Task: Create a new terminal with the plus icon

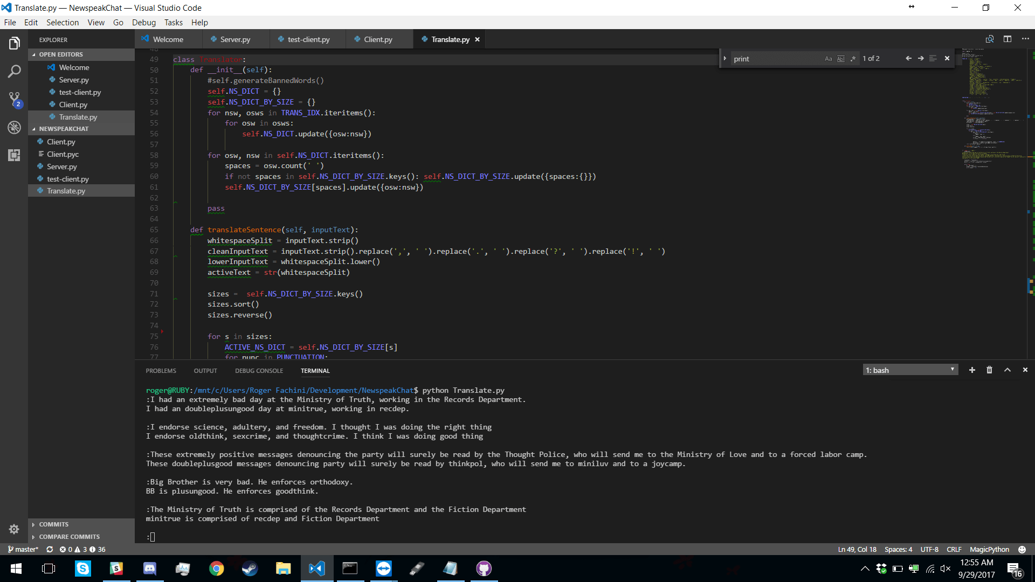Action: (972, 370)
